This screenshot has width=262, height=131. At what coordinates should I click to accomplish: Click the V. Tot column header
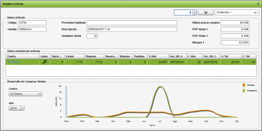click(231, 56)
